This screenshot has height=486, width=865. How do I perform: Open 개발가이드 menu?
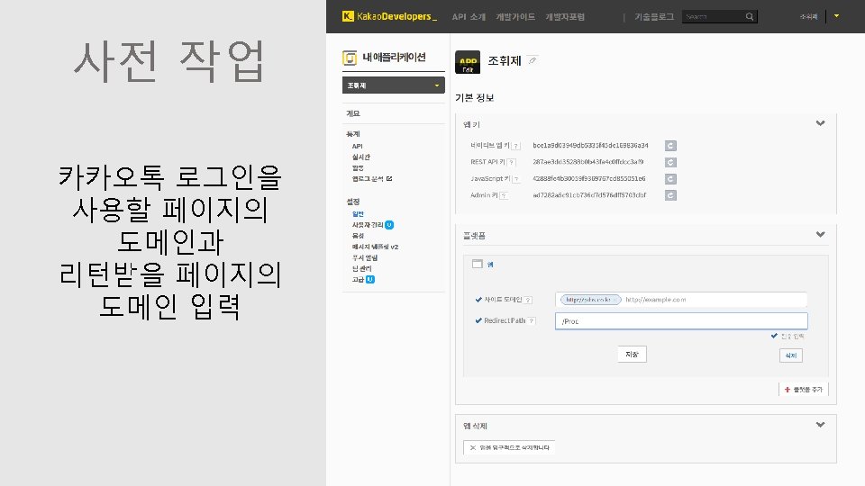(515, 17)
